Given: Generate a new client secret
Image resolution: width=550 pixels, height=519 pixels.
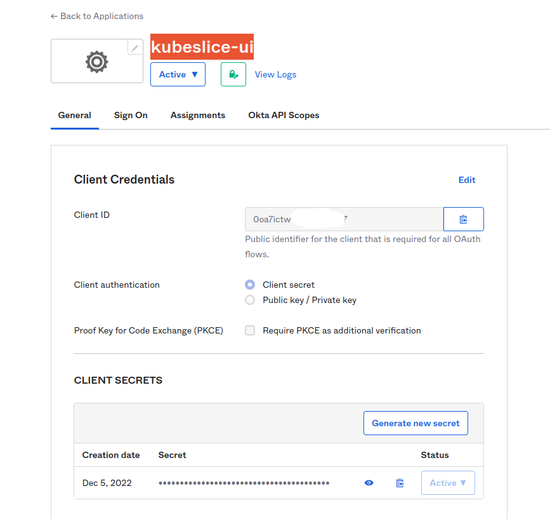Looking at the screenshot, I should click(416, 423).
